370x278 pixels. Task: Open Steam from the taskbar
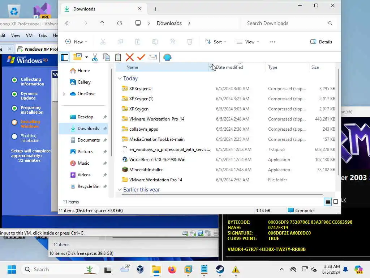[220, 269]
